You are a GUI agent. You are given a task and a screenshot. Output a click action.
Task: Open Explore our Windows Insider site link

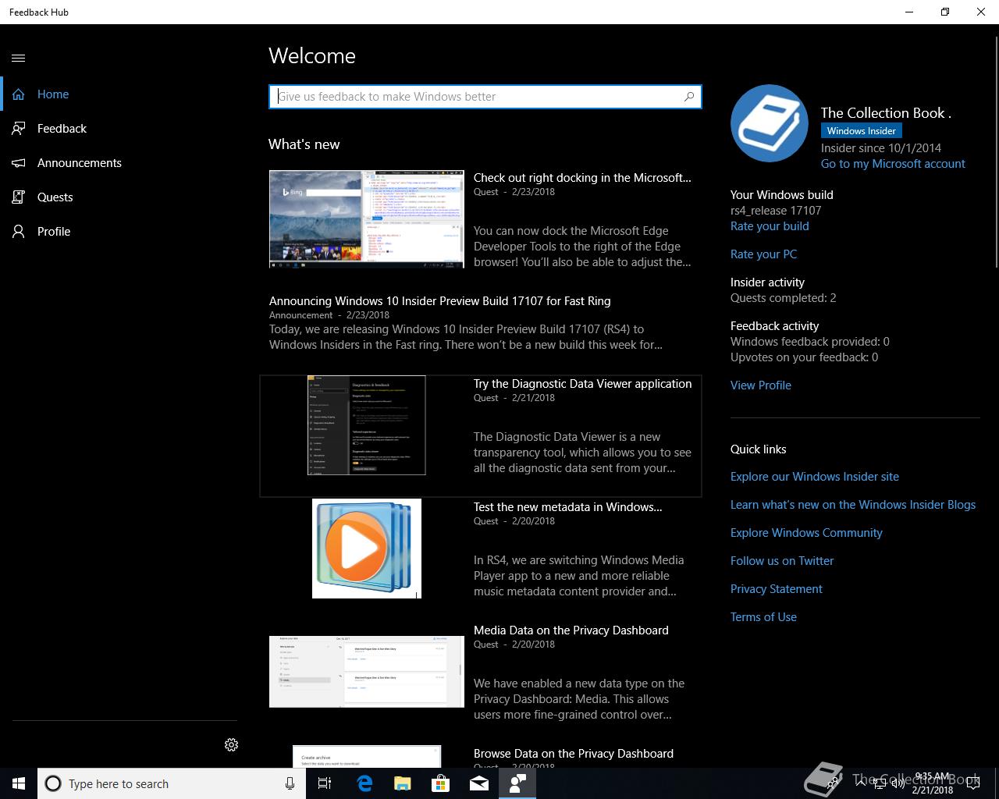815,477
